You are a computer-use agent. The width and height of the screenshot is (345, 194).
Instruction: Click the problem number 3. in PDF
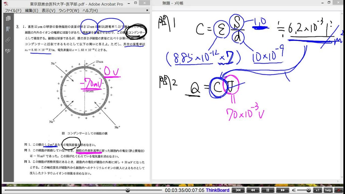[x=18, y=27]
